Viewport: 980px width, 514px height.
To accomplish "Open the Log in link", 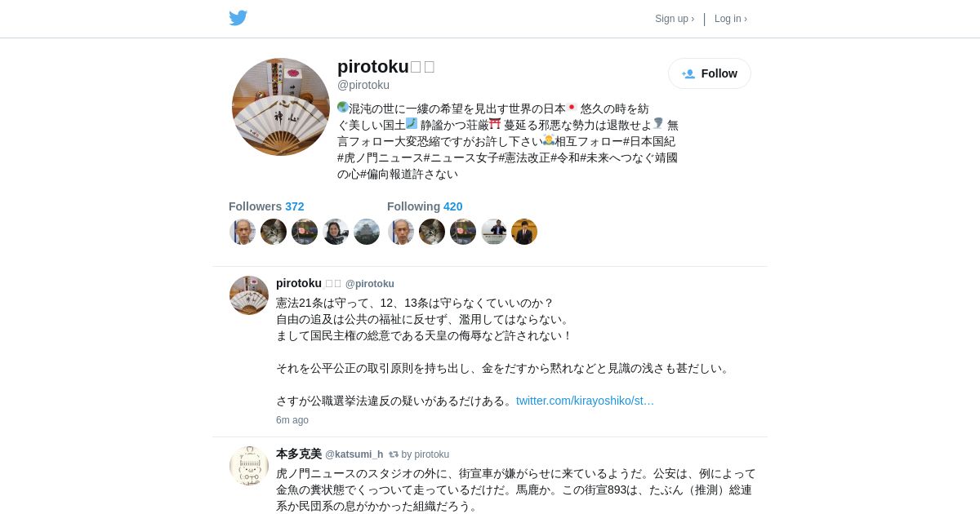I will pyautogui.click(x=731, y=19).
